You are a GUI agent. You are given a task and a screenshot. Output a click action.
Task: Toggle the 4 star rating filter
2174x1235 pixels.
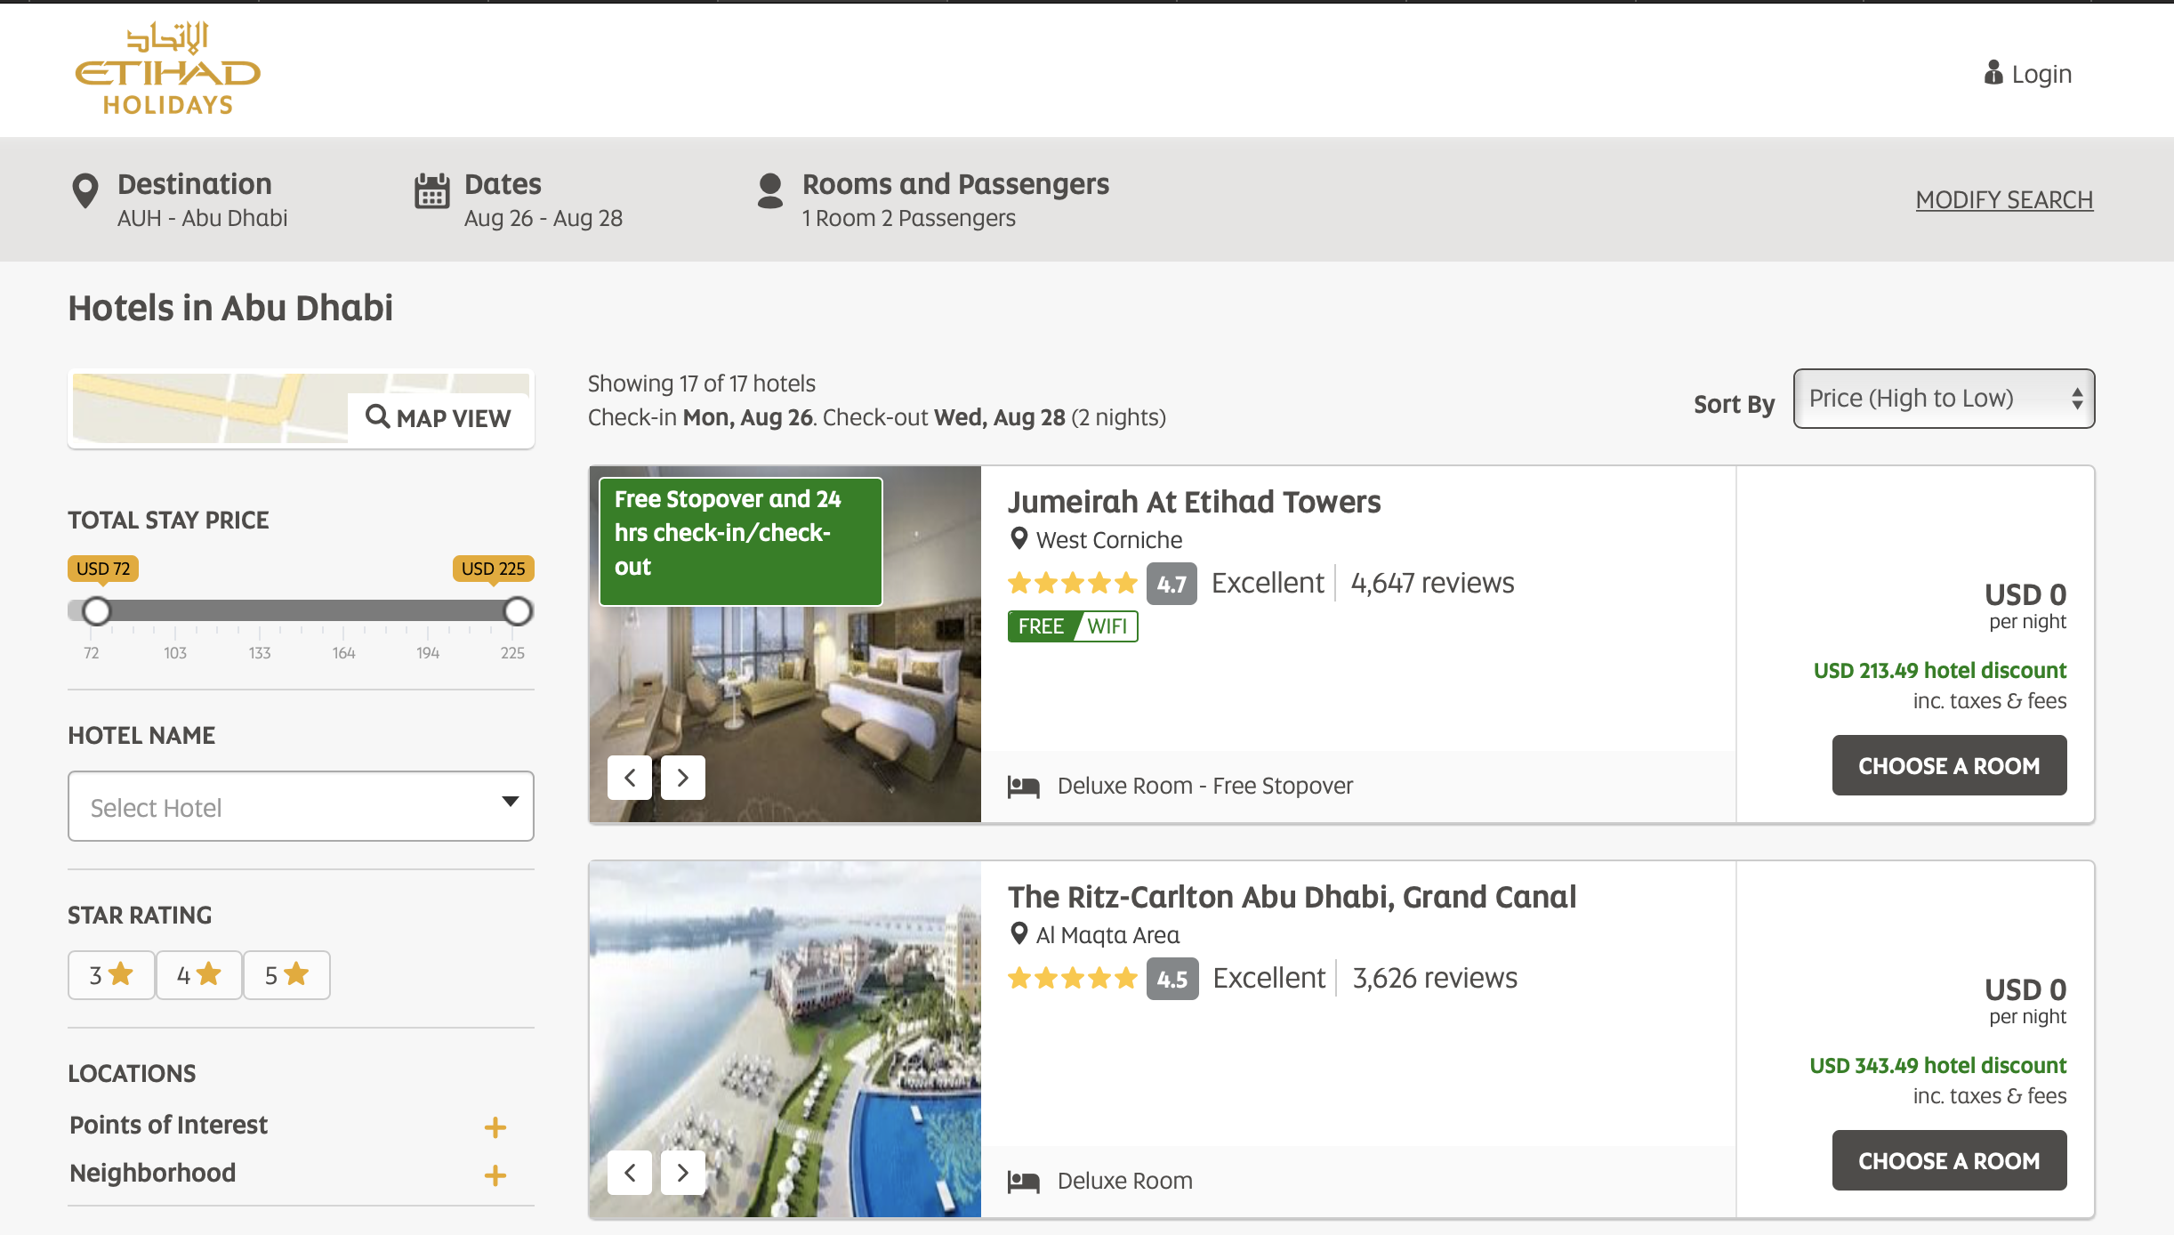click(x=198, y=975)
